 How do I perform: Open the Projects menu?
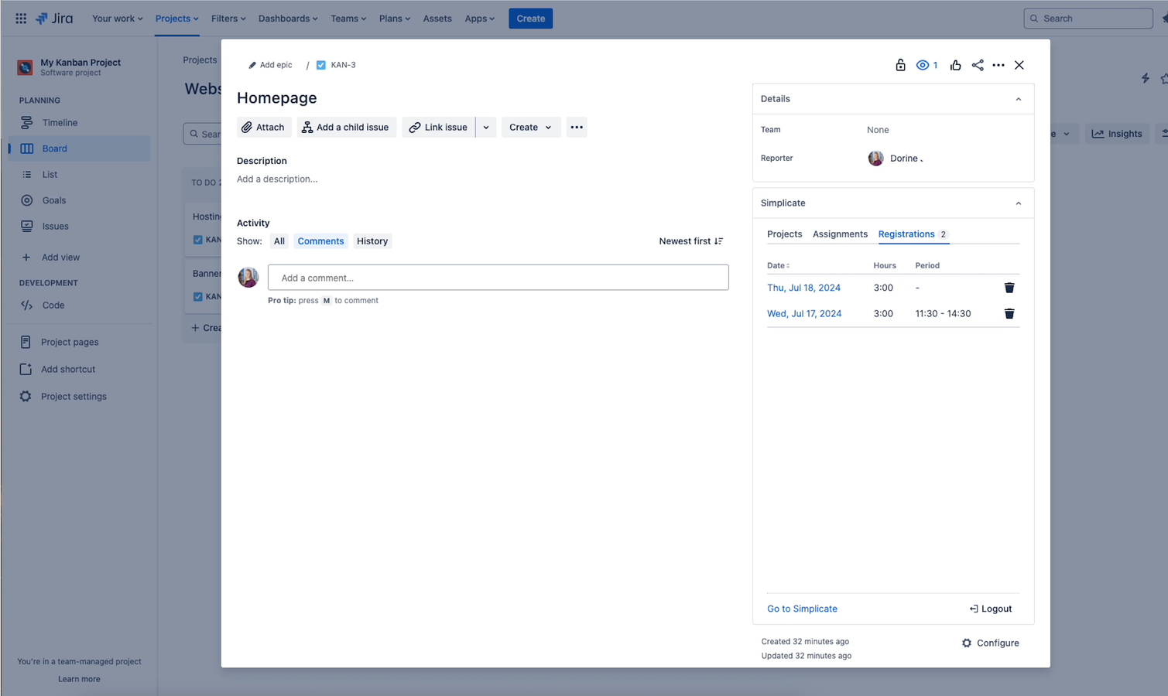(x=176, y=19)
